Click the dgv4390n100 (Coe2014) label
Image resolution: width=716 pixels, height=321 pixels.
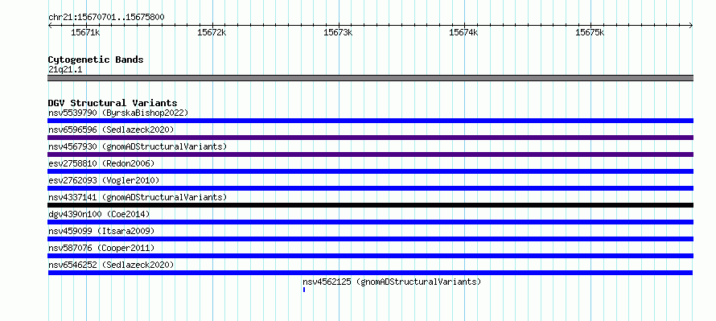coord(99,214)
